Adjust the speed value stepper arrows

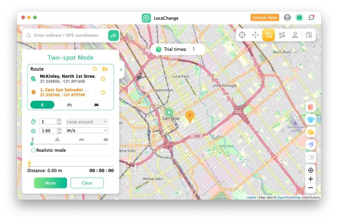(x=59, y=131)
